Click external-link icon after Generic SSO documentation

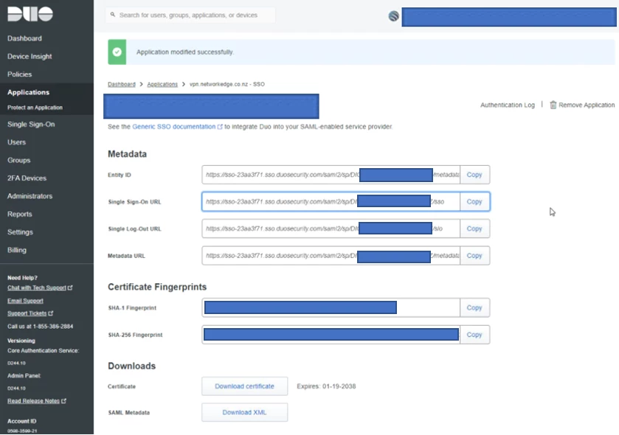(x=220, y=127)
